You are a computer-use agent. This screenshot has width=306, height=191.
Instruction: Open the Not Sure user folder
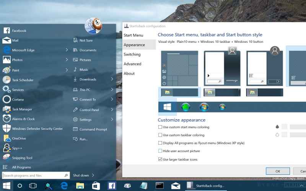pos(83,40)
